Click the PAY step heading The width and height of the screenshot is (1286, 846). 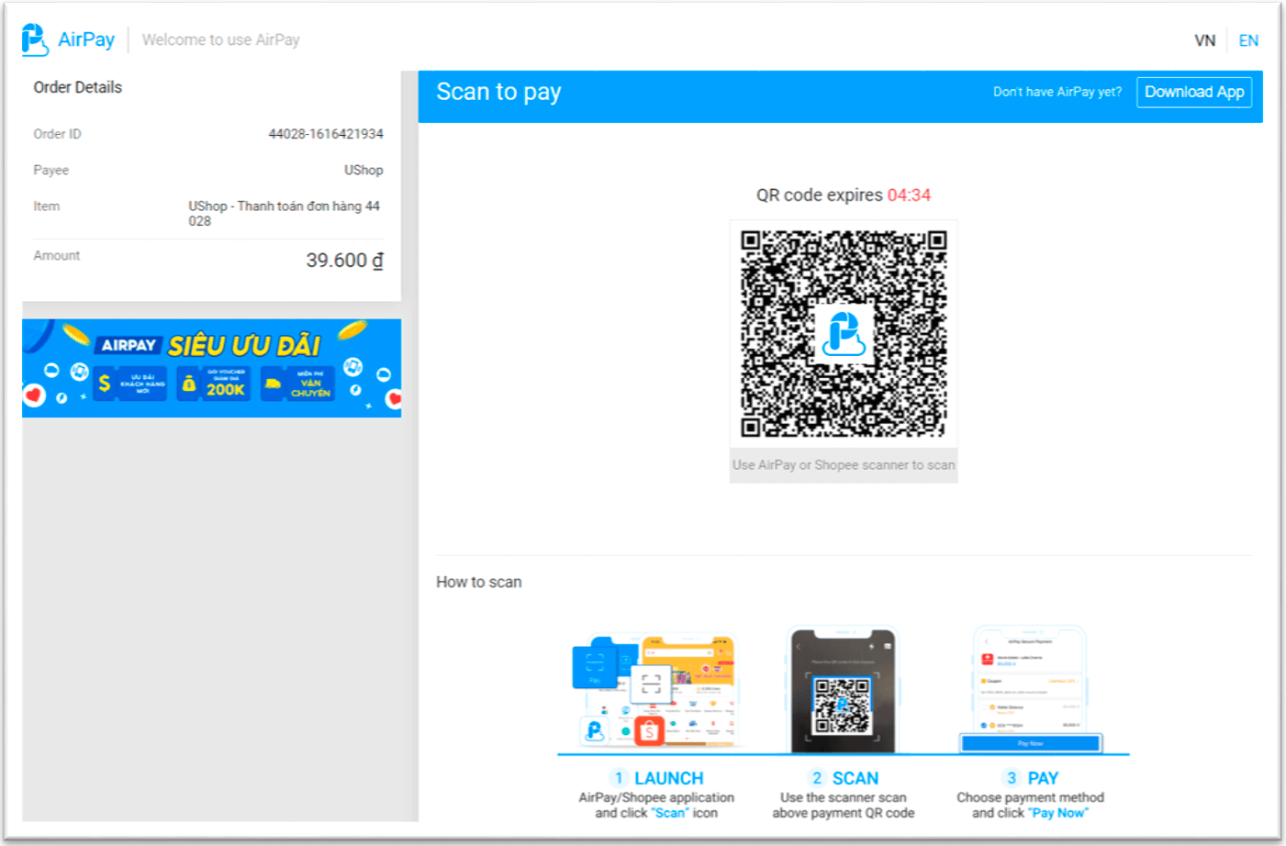[x=1043, y=778]
